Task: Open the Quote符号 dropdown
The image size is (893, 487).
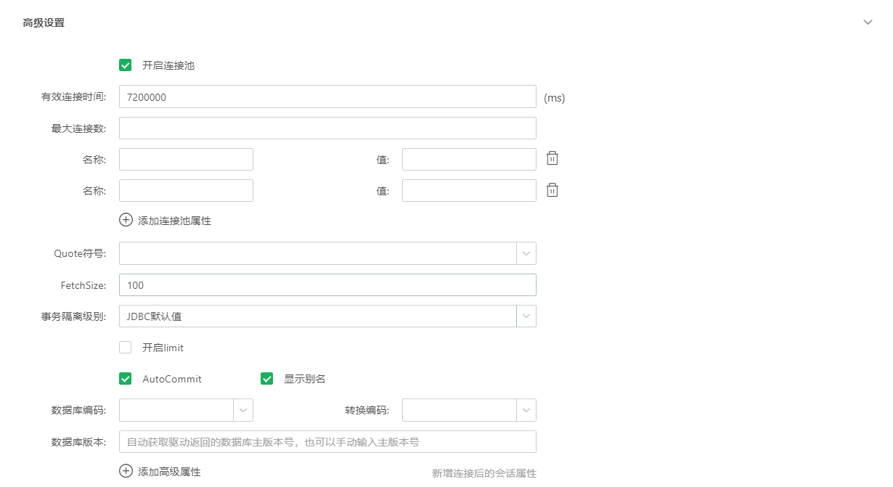Action: [526, 253]
